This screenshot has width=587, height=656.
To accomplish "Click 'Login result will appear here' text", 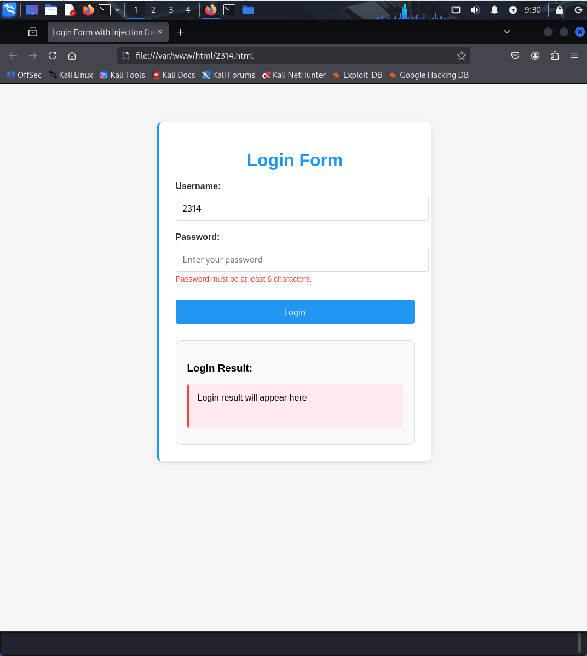I will click(x=252, y=397).
